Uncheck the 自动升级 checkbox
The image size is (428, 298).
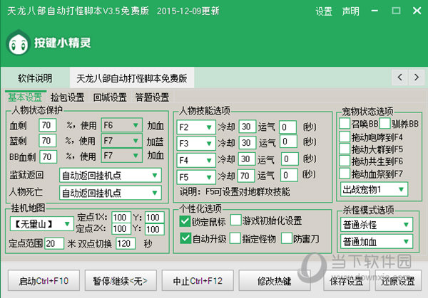click(x=185, y=238)
